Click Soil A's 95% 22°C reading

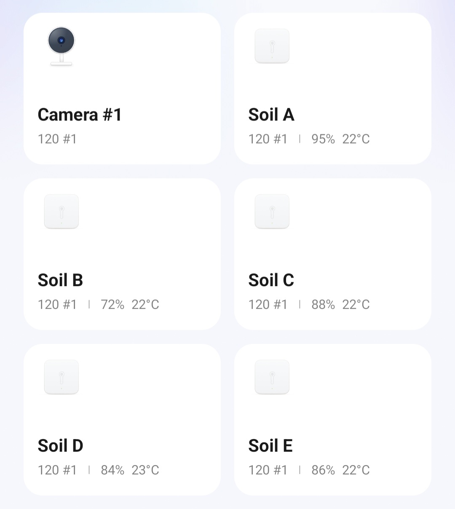click(x=340, y=139)
